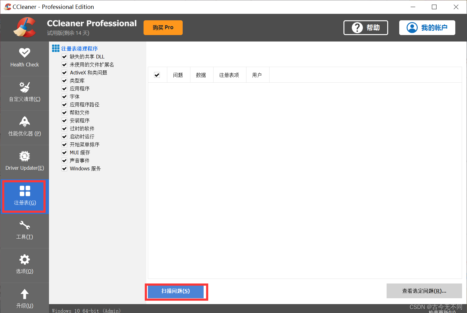The image size is (467, 313).
Task: Open 升级 upgrade arrow section
Action: pos(25,298)
